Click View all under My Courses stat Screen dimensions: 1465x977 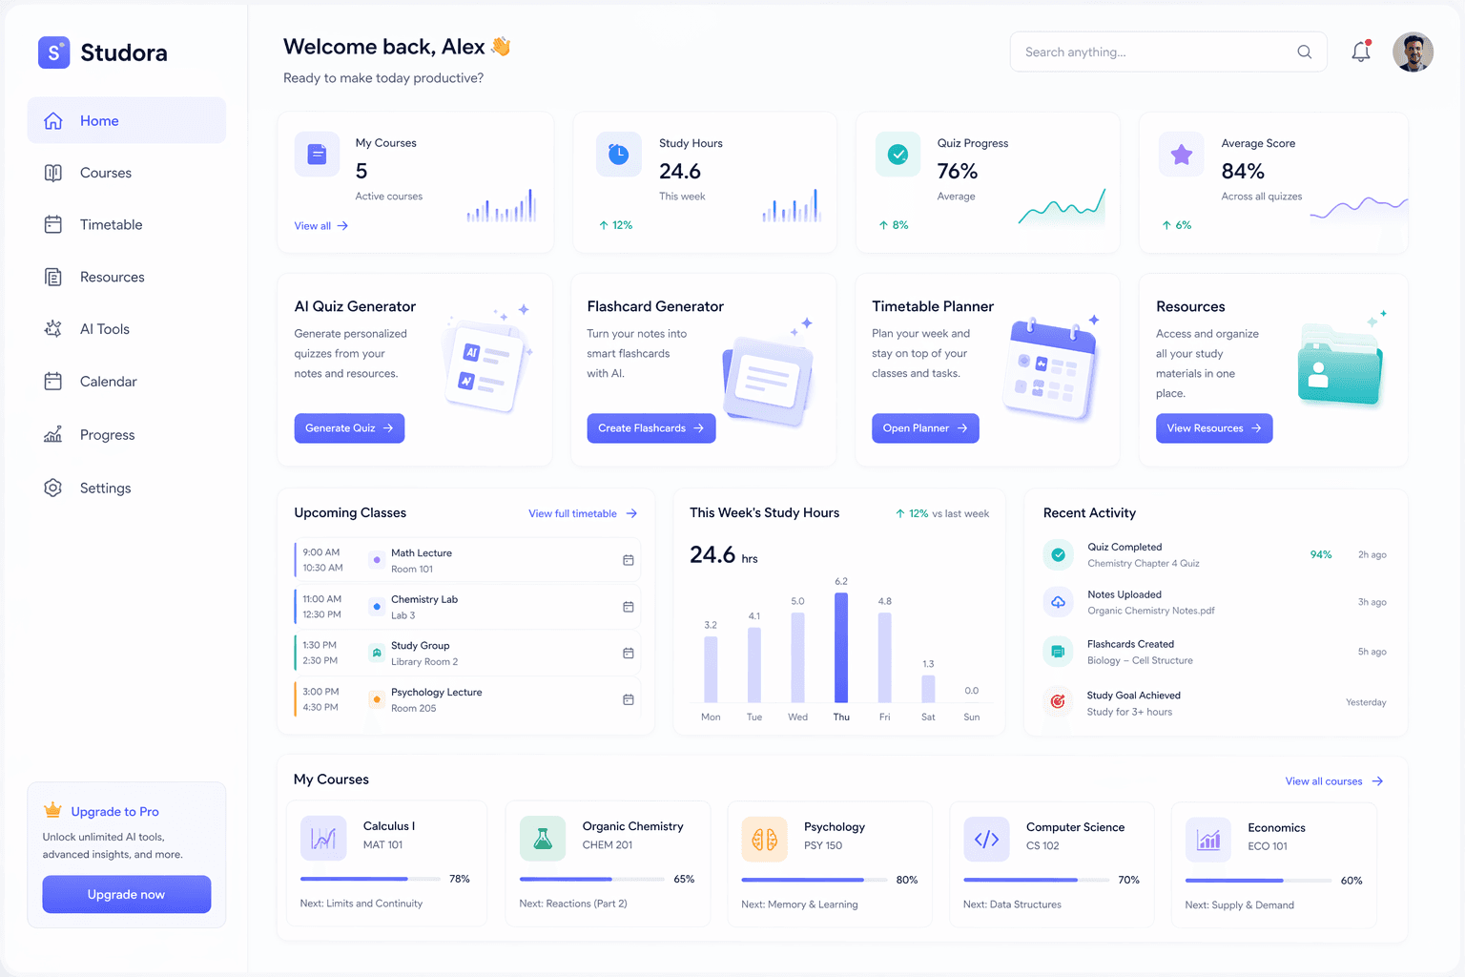coord(315,226)
